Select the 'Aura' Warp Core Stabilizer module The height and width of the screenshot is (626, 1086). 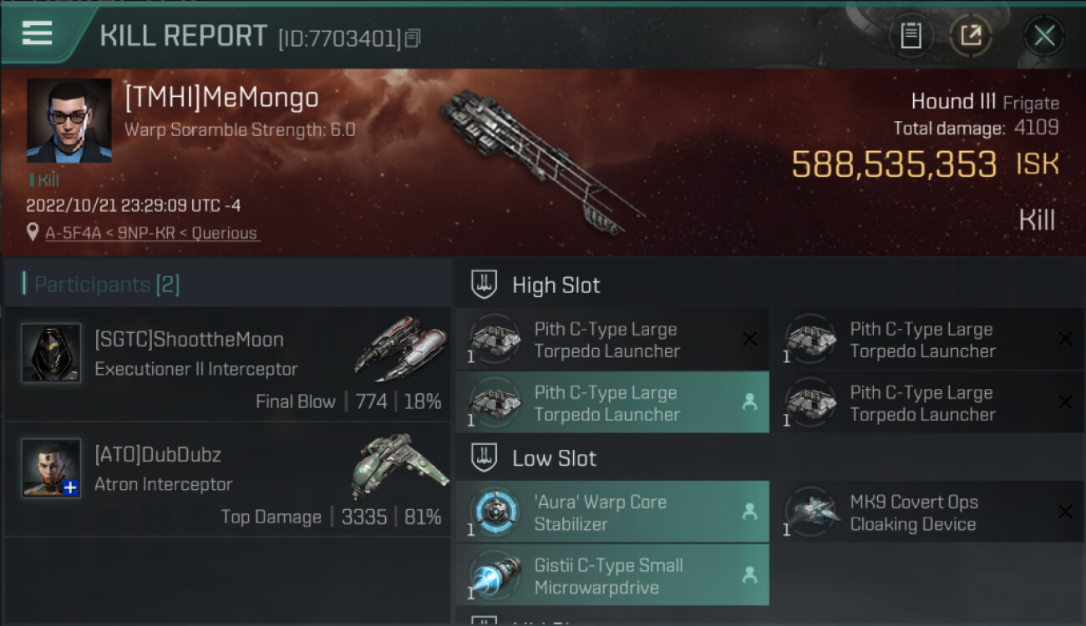pyautogui.click(x=612, y=512)
